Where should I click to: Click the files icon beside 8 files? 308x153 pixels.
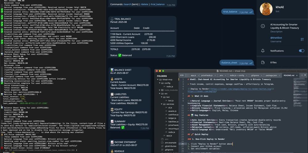coord(263,63)
